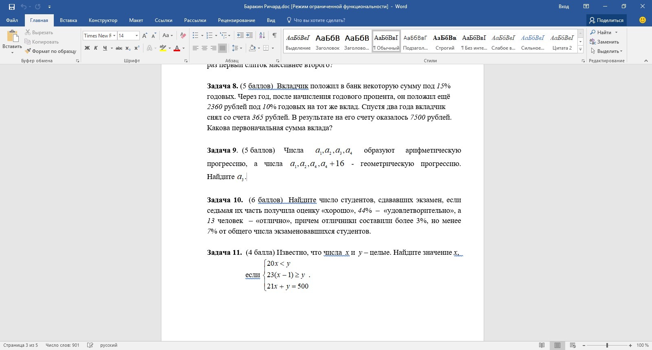Toggle show paragraph marks ¶
Screen dimensions: 652x350
click(275, 35)
